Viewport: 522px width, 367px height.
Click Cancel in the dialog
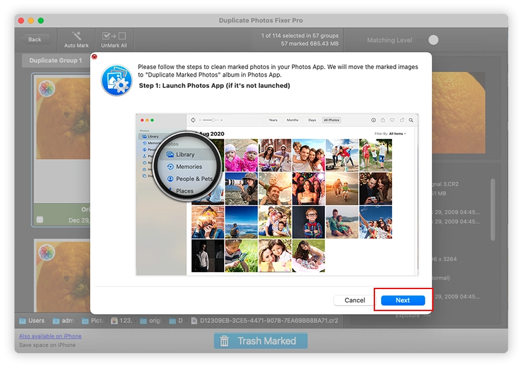coord(354,300)
